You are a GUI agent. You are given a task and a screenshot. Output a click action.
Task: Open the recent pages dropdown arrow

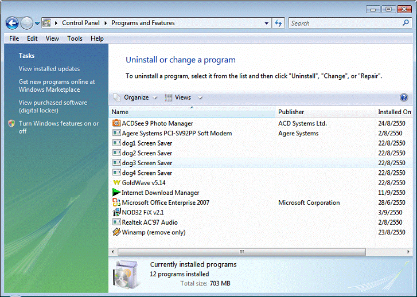[37, 23]
